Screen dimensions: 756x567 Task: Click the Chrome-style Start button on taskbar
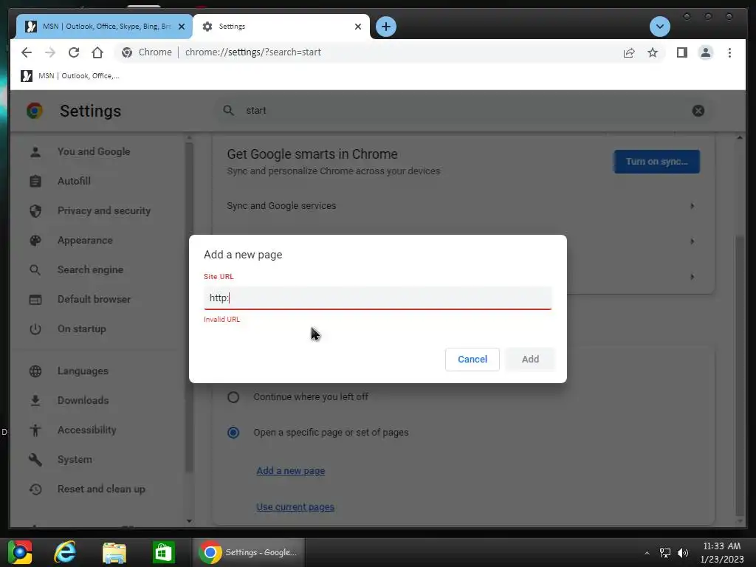(19, 552)
